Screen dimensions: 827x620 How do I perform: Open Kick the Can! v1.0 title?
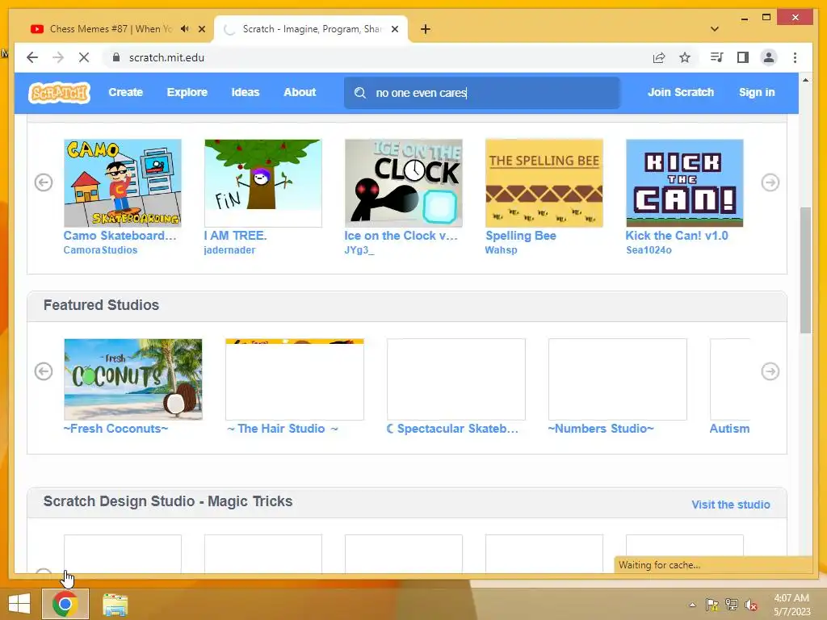(x=677, y=236)
